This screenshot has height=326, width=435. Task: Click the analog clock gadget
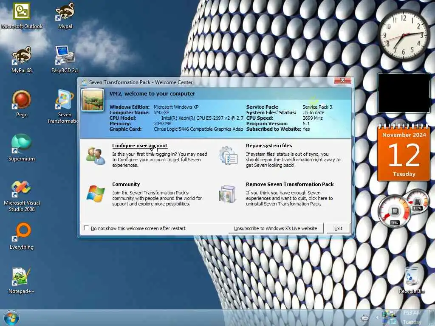(x=404, y=36)
